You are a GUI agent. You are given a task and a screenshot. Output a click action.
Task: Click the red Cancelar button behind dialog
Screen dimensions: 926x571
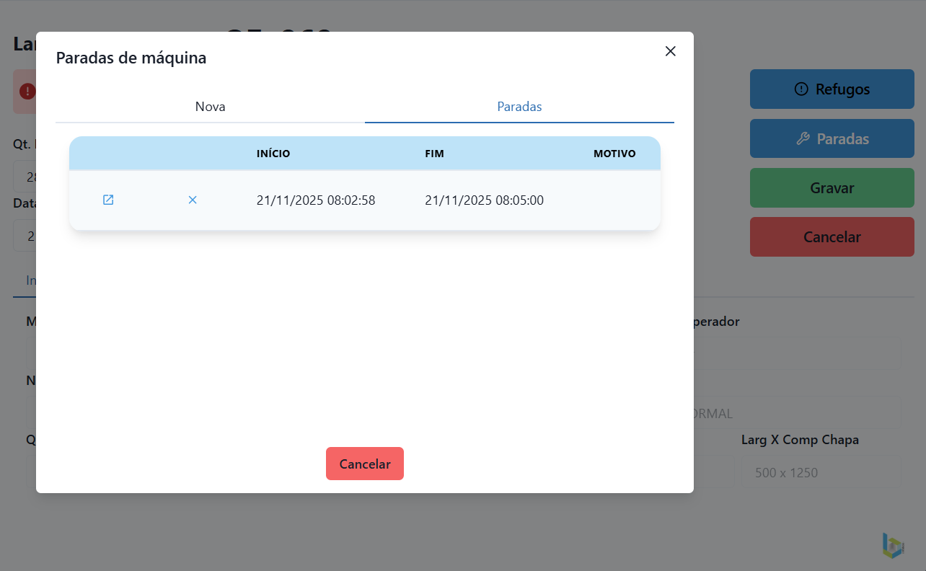832,237
